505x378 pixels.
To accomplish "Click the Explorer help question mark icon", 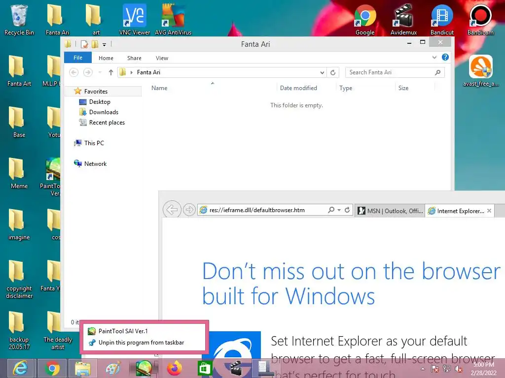I will click(445, 57).
